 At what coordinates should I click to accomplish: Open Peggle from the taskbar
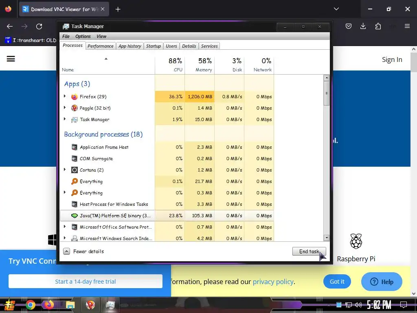pos(90,305)
